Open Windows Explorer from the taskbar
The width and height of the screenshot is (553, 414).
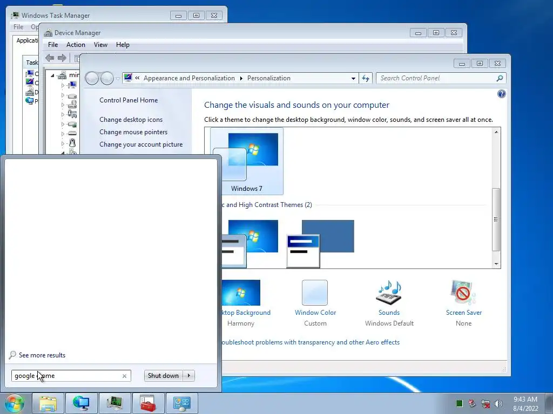click(x=48, y=403)
